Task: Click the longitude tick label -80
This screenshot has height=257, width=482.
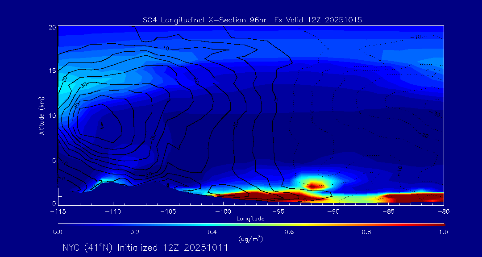Action: coord(444,211)
